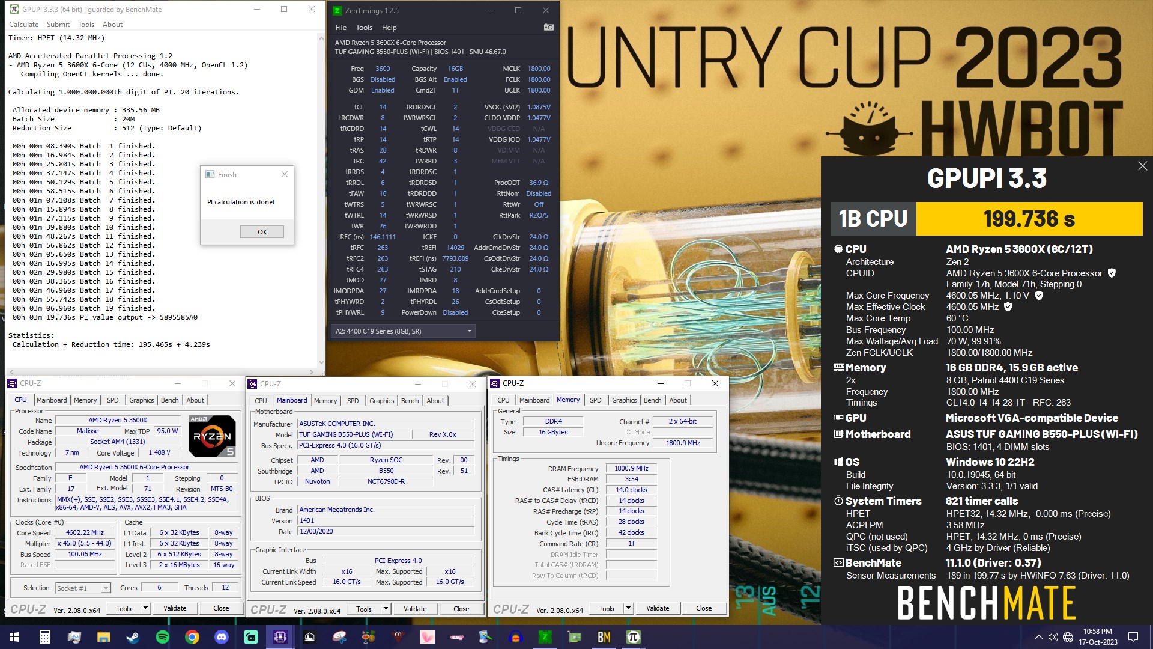Open the pink flower taskbar icon
The height and width of the screenshot is (649, 1153).
point(428,637)
